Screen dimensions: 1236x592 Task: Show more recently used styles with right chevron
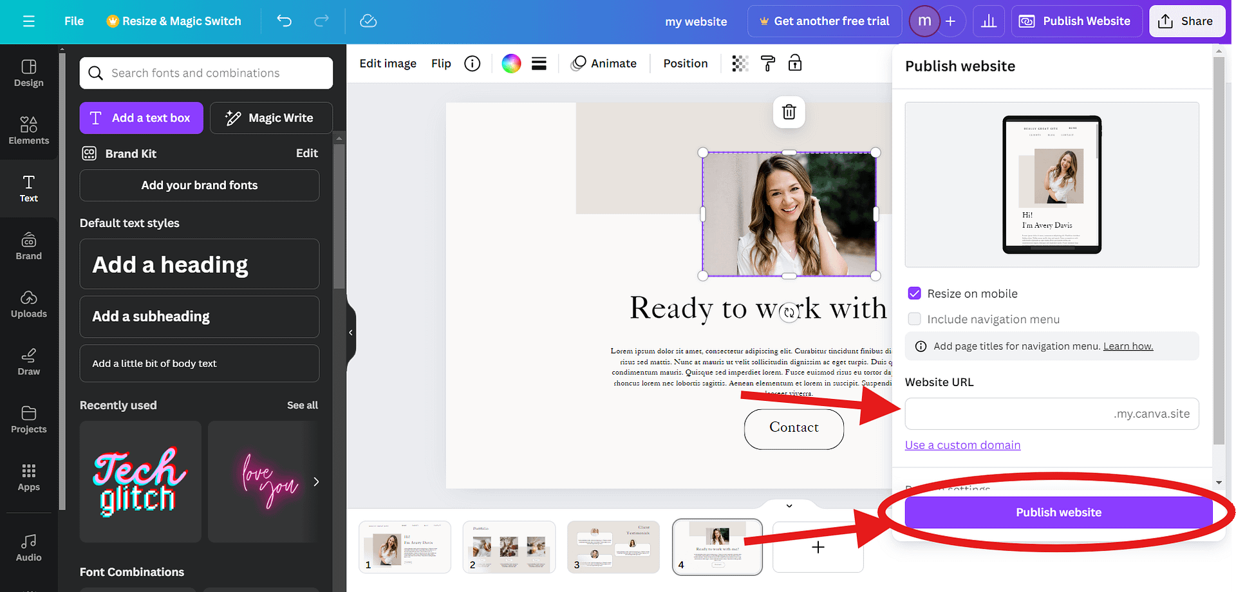pyautogui.click(x=315, y=481)
